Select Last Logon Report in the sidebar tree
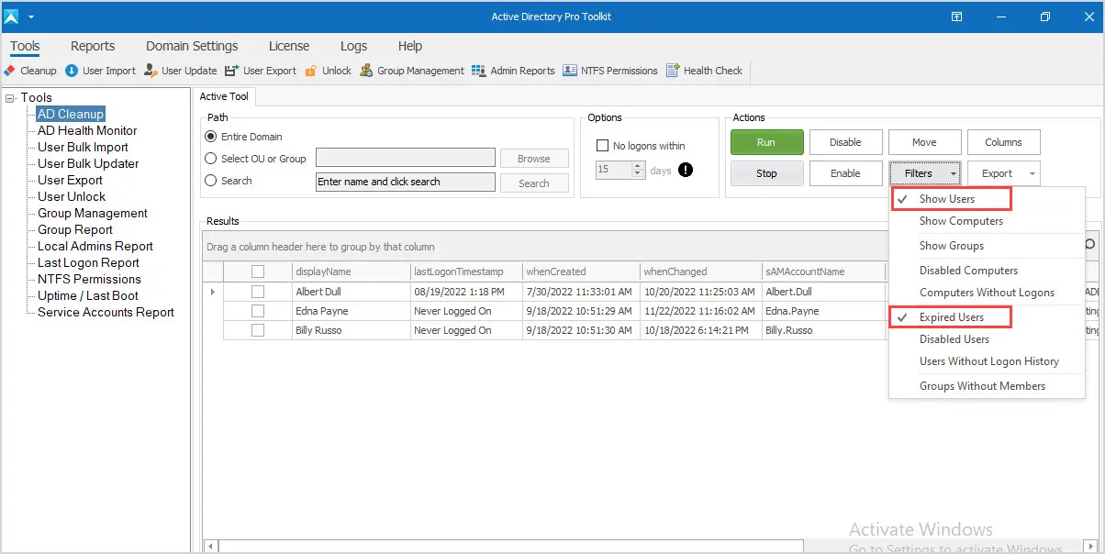 click(88, 263)
